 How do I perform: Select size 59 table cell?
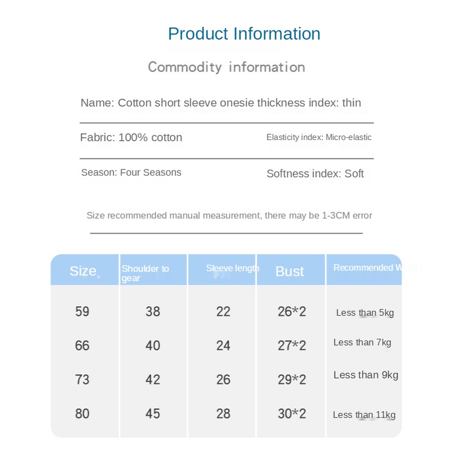(x=82, y=311)
